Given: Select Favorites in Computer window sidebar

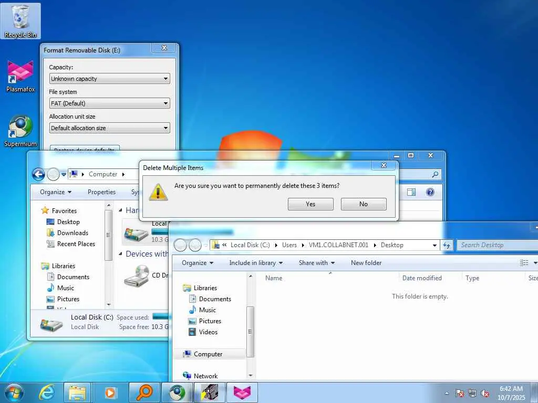Looking at the screenshot, I should [64, 211].
